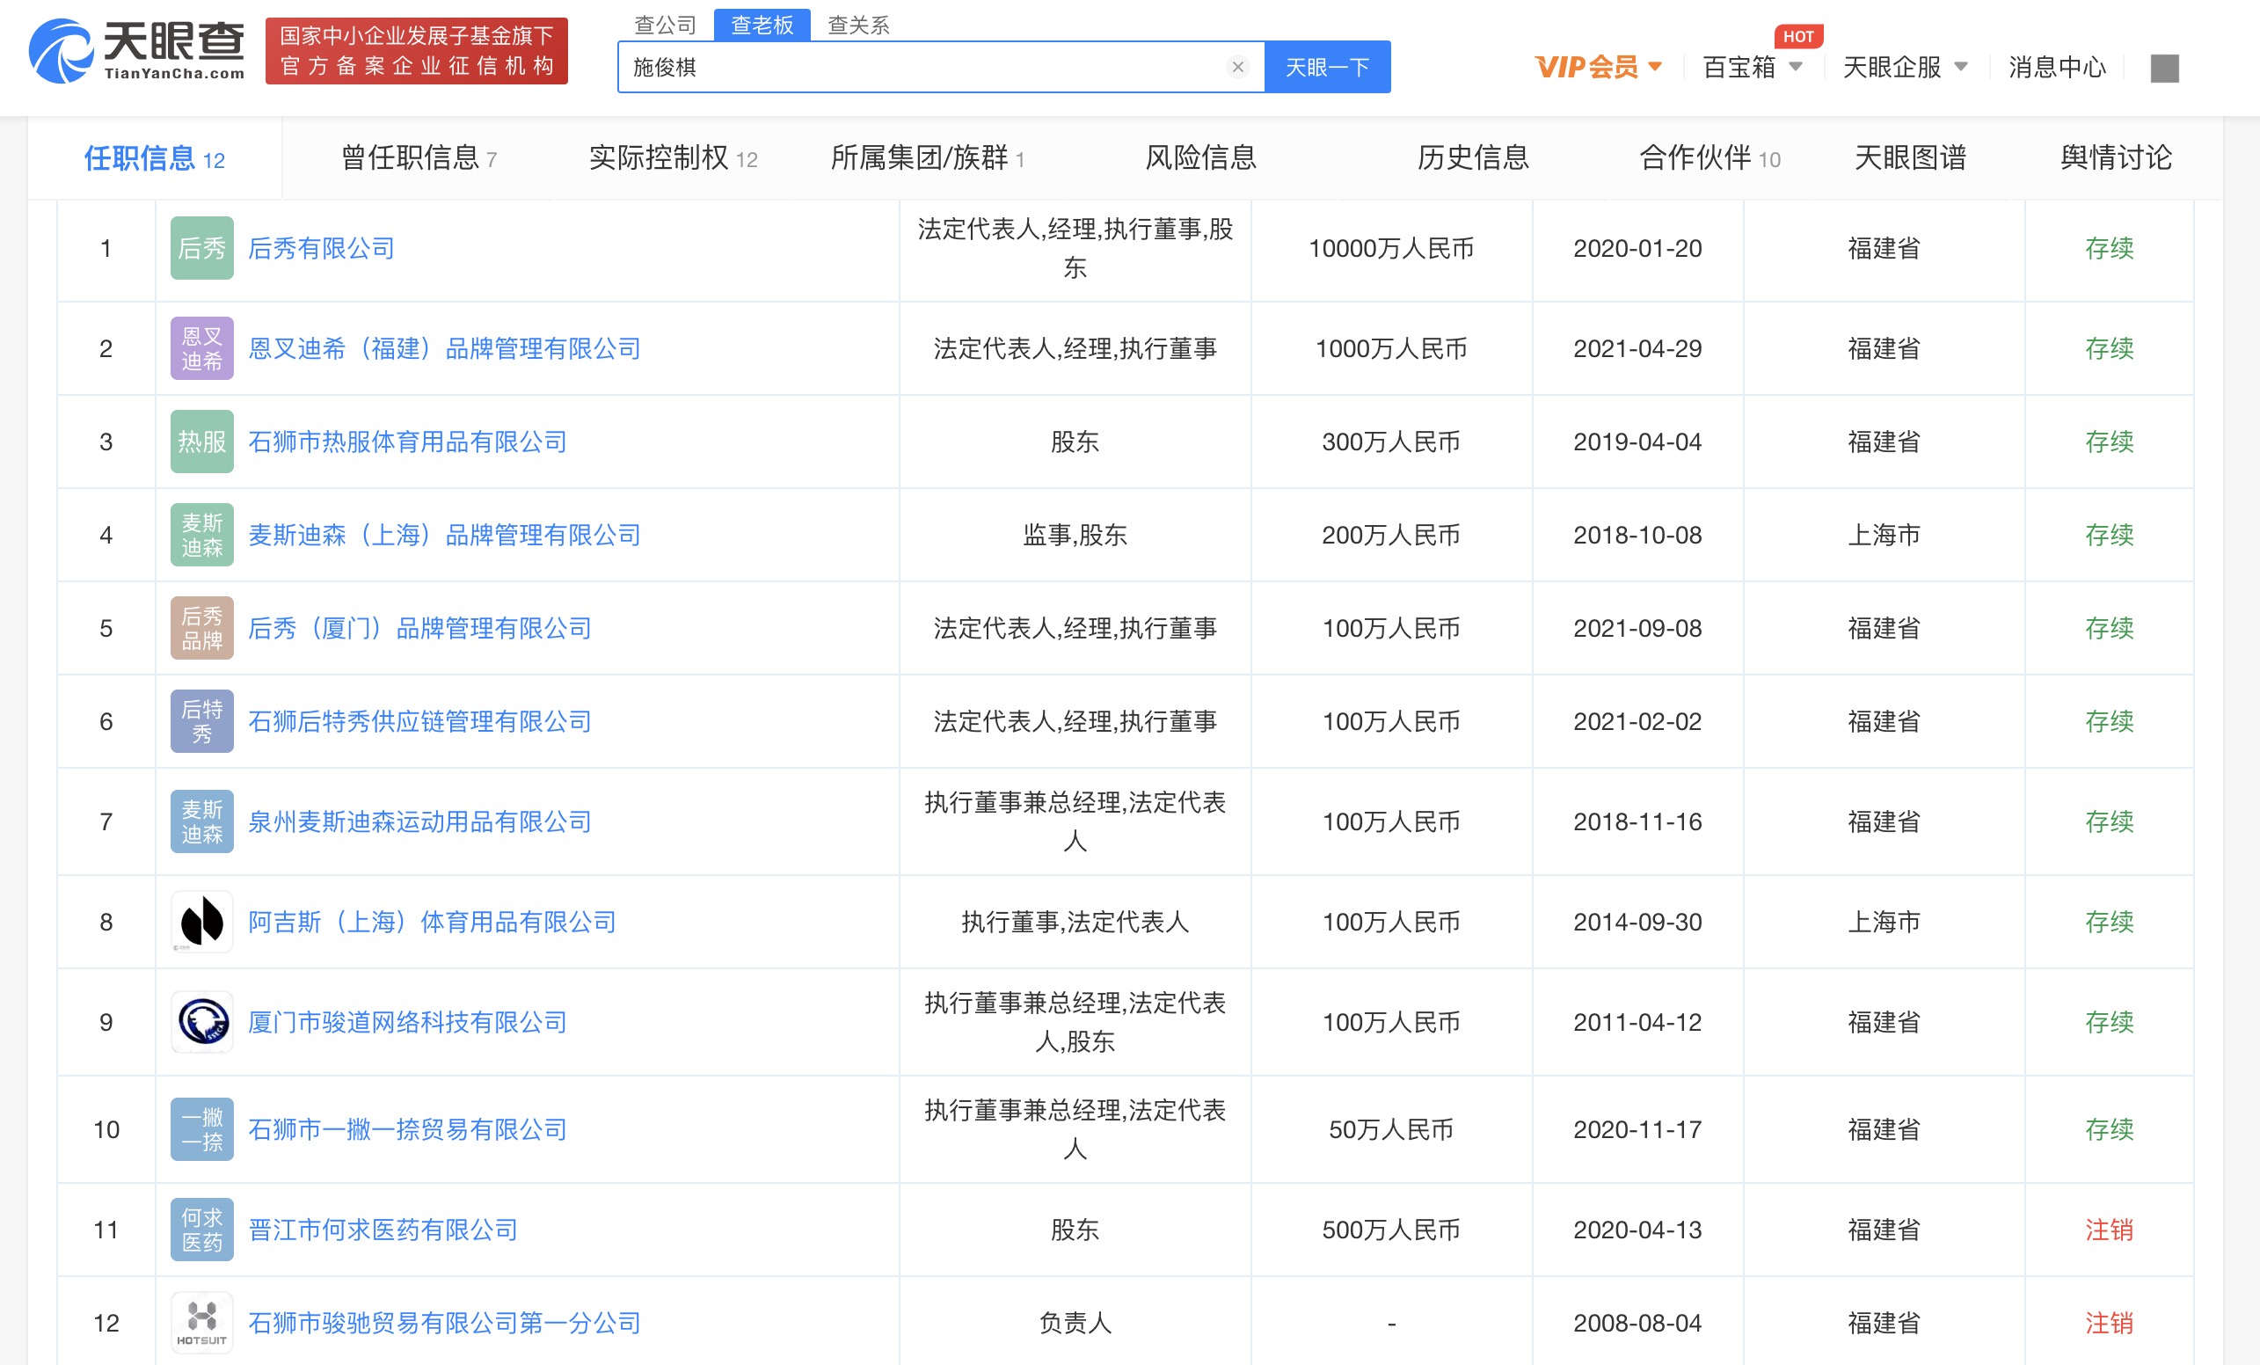Image resolution: width=2260 pixels, height=1365 pixels.
Task: Open the 实际控制权 tab
Action: click(673, 157)
